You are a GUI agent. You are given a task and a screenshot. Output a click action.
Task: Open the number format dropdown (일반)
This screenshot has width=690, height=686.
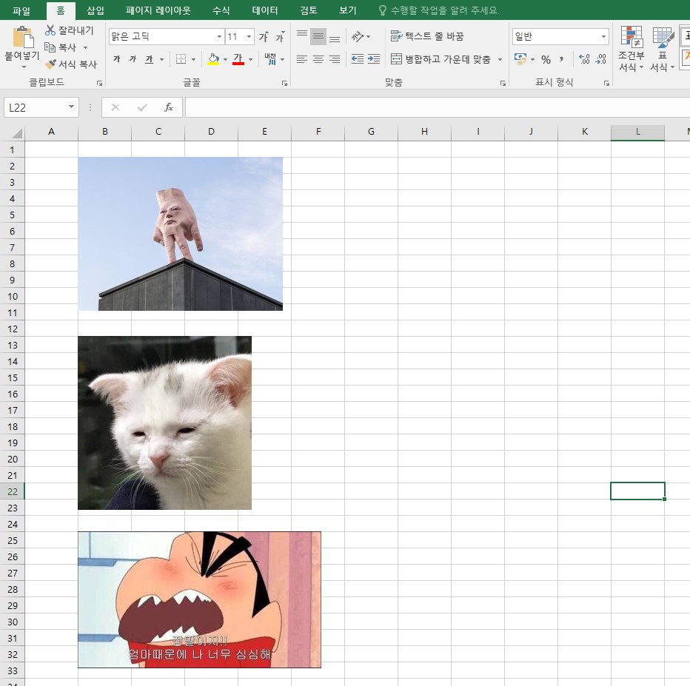coord(604,36)
